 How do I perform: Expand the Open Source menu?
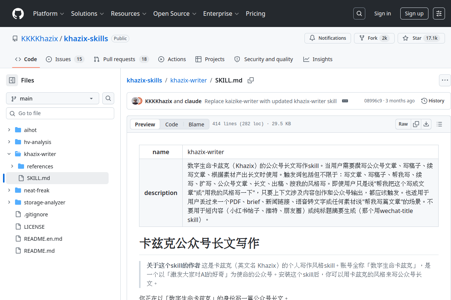[x=175, y=13]
